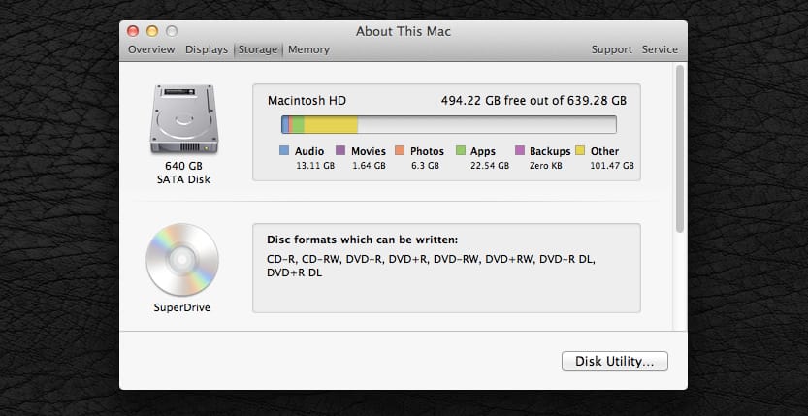Image resolution: width=808 pixels, height=416 pixels.
Task: Click the SuperDrive disc icon
Action: (x=182, y=260)
